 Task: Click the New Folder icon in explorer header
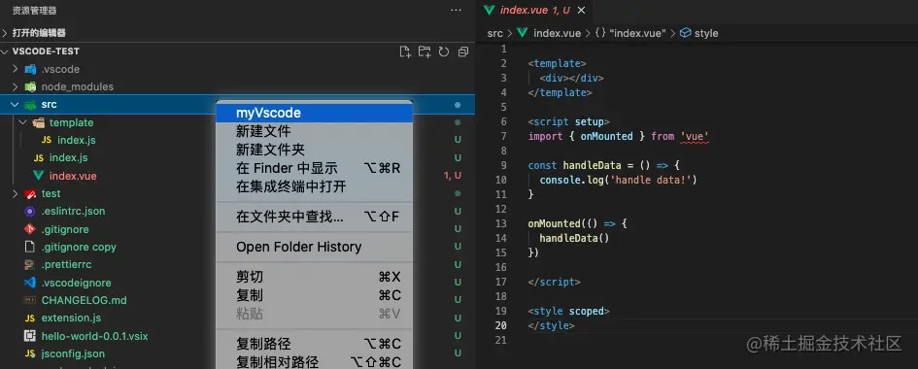click(x=425, y=51)
